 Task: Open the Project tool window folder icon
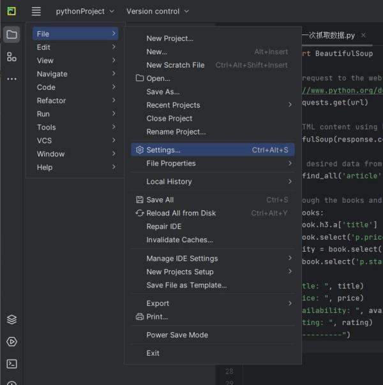click(11, 34)
